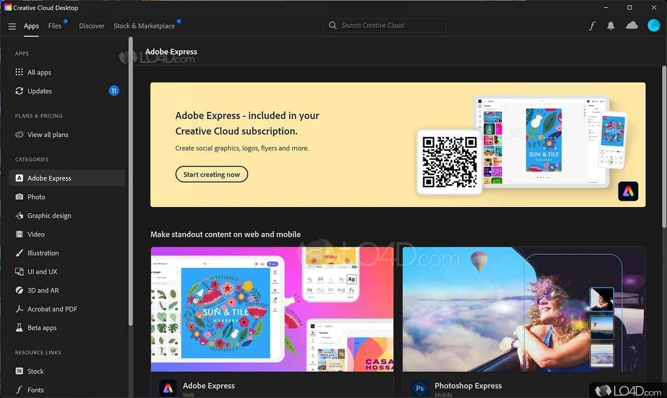
Task: Click the banner laptop mockup image
Action: click(x=541, y=140)
